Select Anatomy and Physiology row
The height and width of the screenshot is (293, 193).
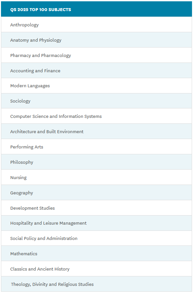pos(96,40)
